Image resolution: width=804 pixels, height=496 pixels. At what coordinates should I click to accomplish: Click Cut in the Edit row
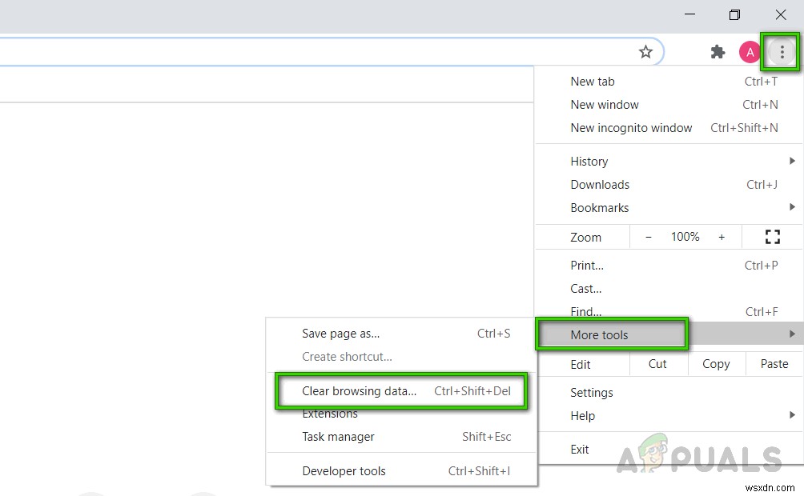coord(657,364)
